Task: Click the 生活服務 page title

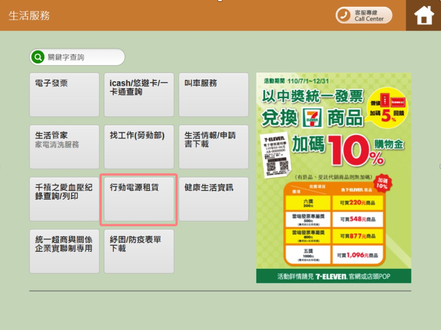Action: click(x=29, y=15)
